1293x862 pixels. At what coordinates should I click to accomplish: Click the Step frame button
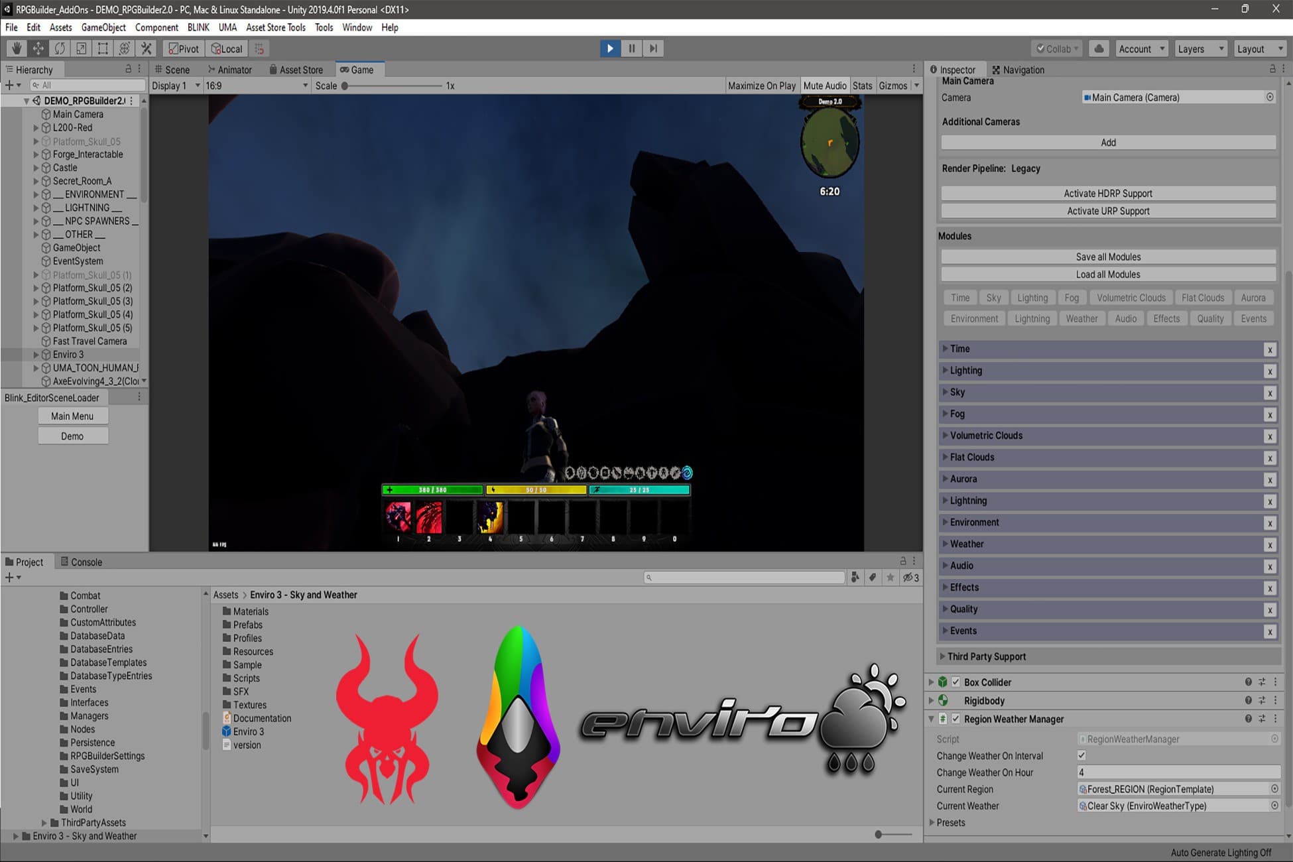[654, 48]
